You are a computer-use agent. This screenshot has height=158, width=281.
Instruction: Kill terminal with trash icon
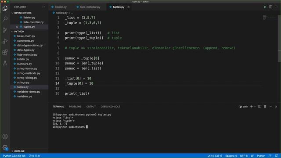click(x=265, y=107)
